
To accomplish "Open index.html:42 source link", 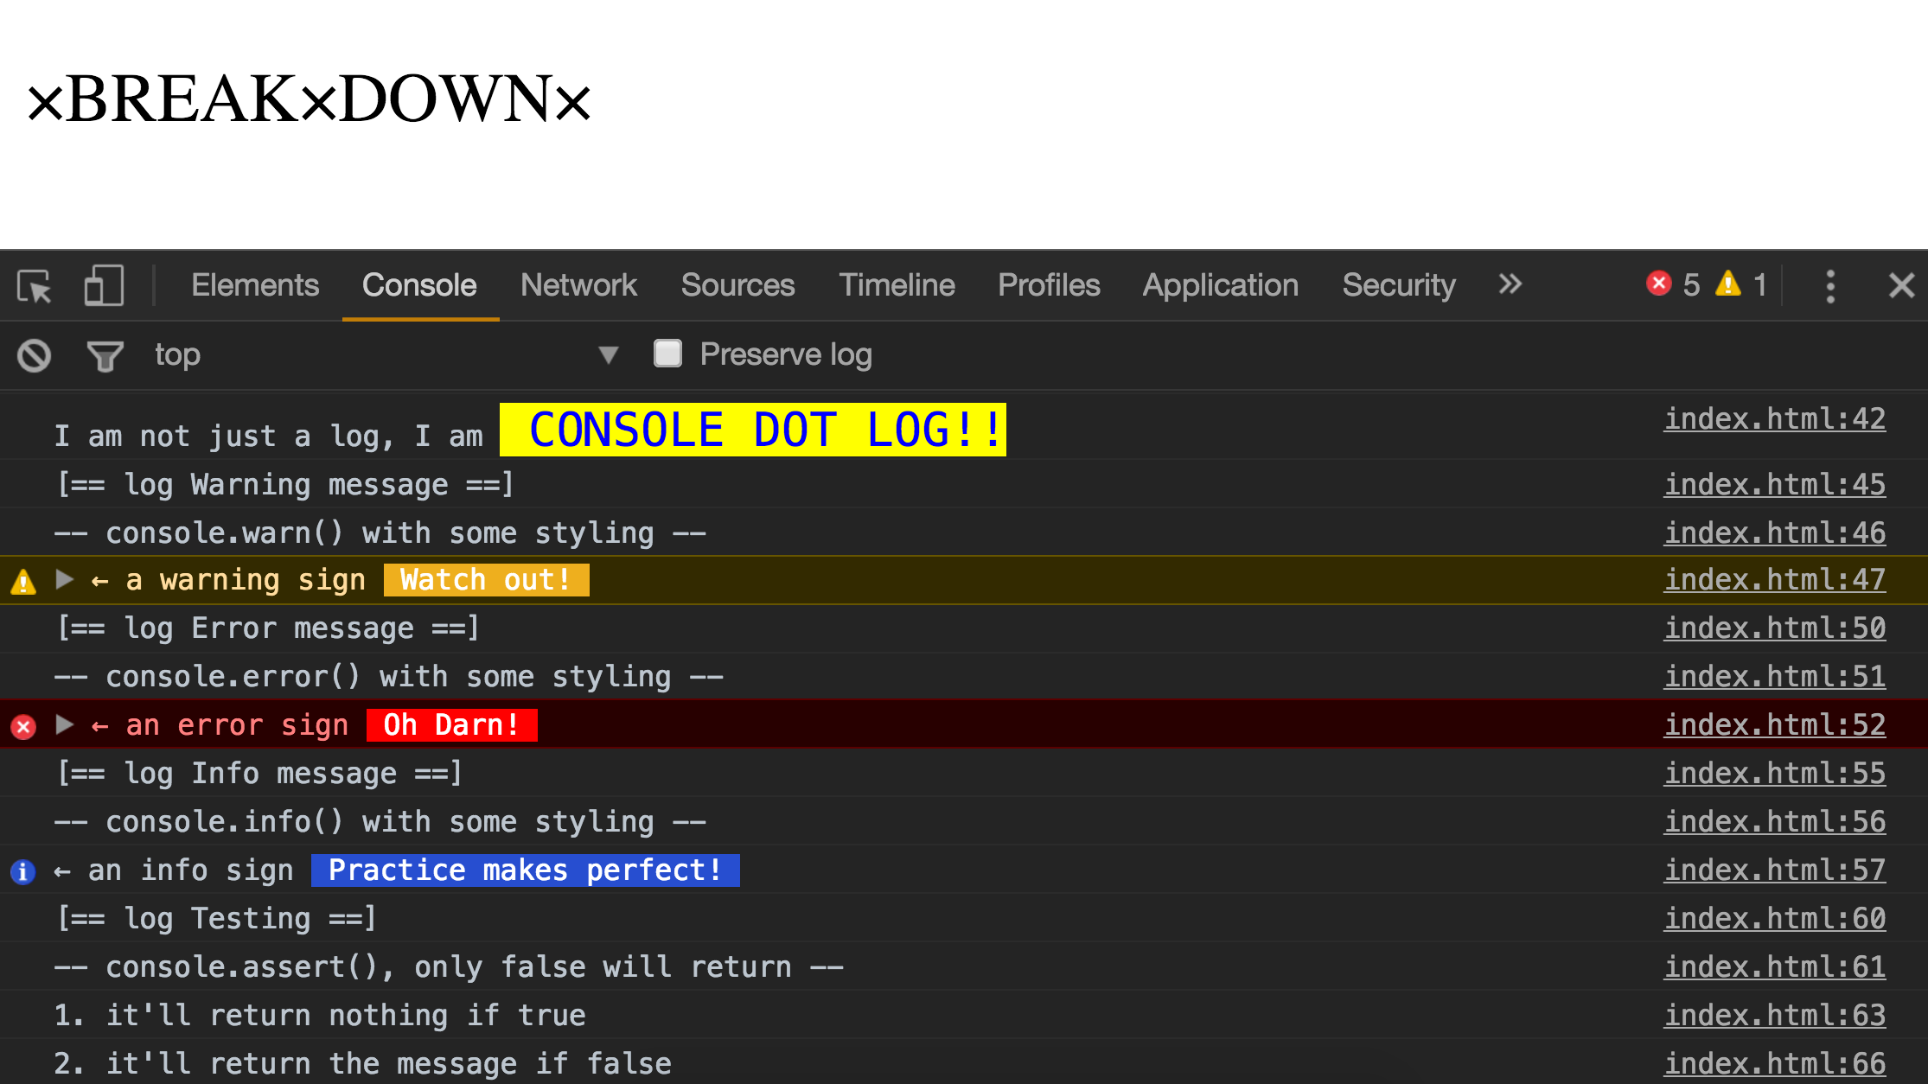I will coord(1774,419).
